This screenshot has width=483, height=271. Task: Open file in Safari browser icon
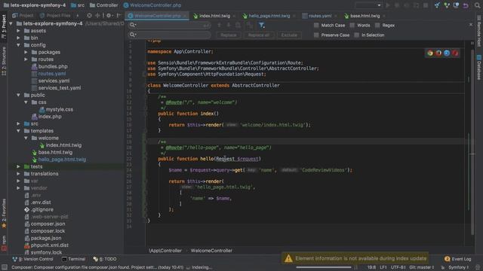coord(447,53)
